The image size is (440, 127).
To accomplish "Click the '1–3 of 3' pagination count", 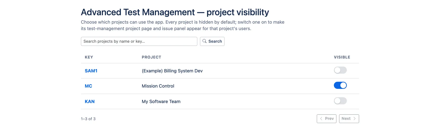I will coord(88,119).
